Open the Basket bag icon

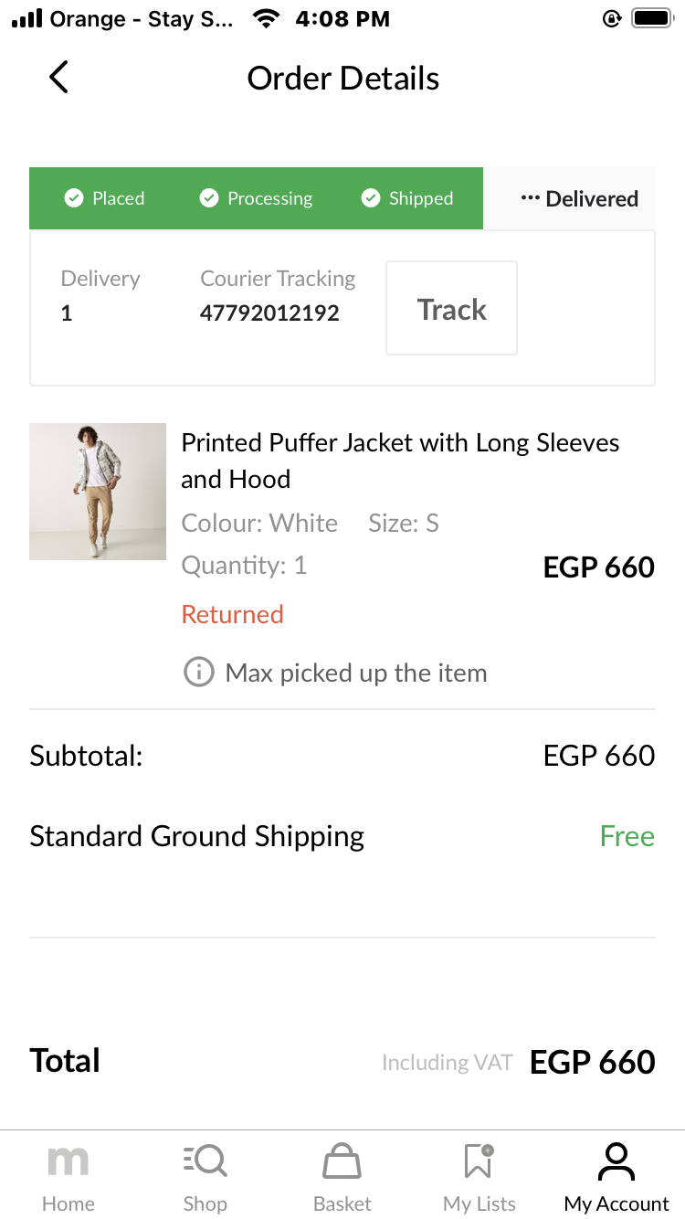[342, 1162]
